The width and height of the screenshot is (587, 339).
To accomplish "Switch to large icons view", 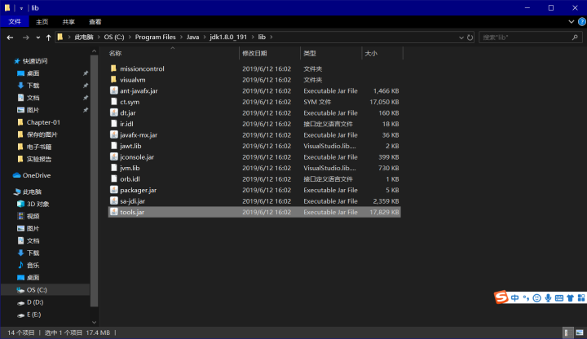I will tap(580, 332).
